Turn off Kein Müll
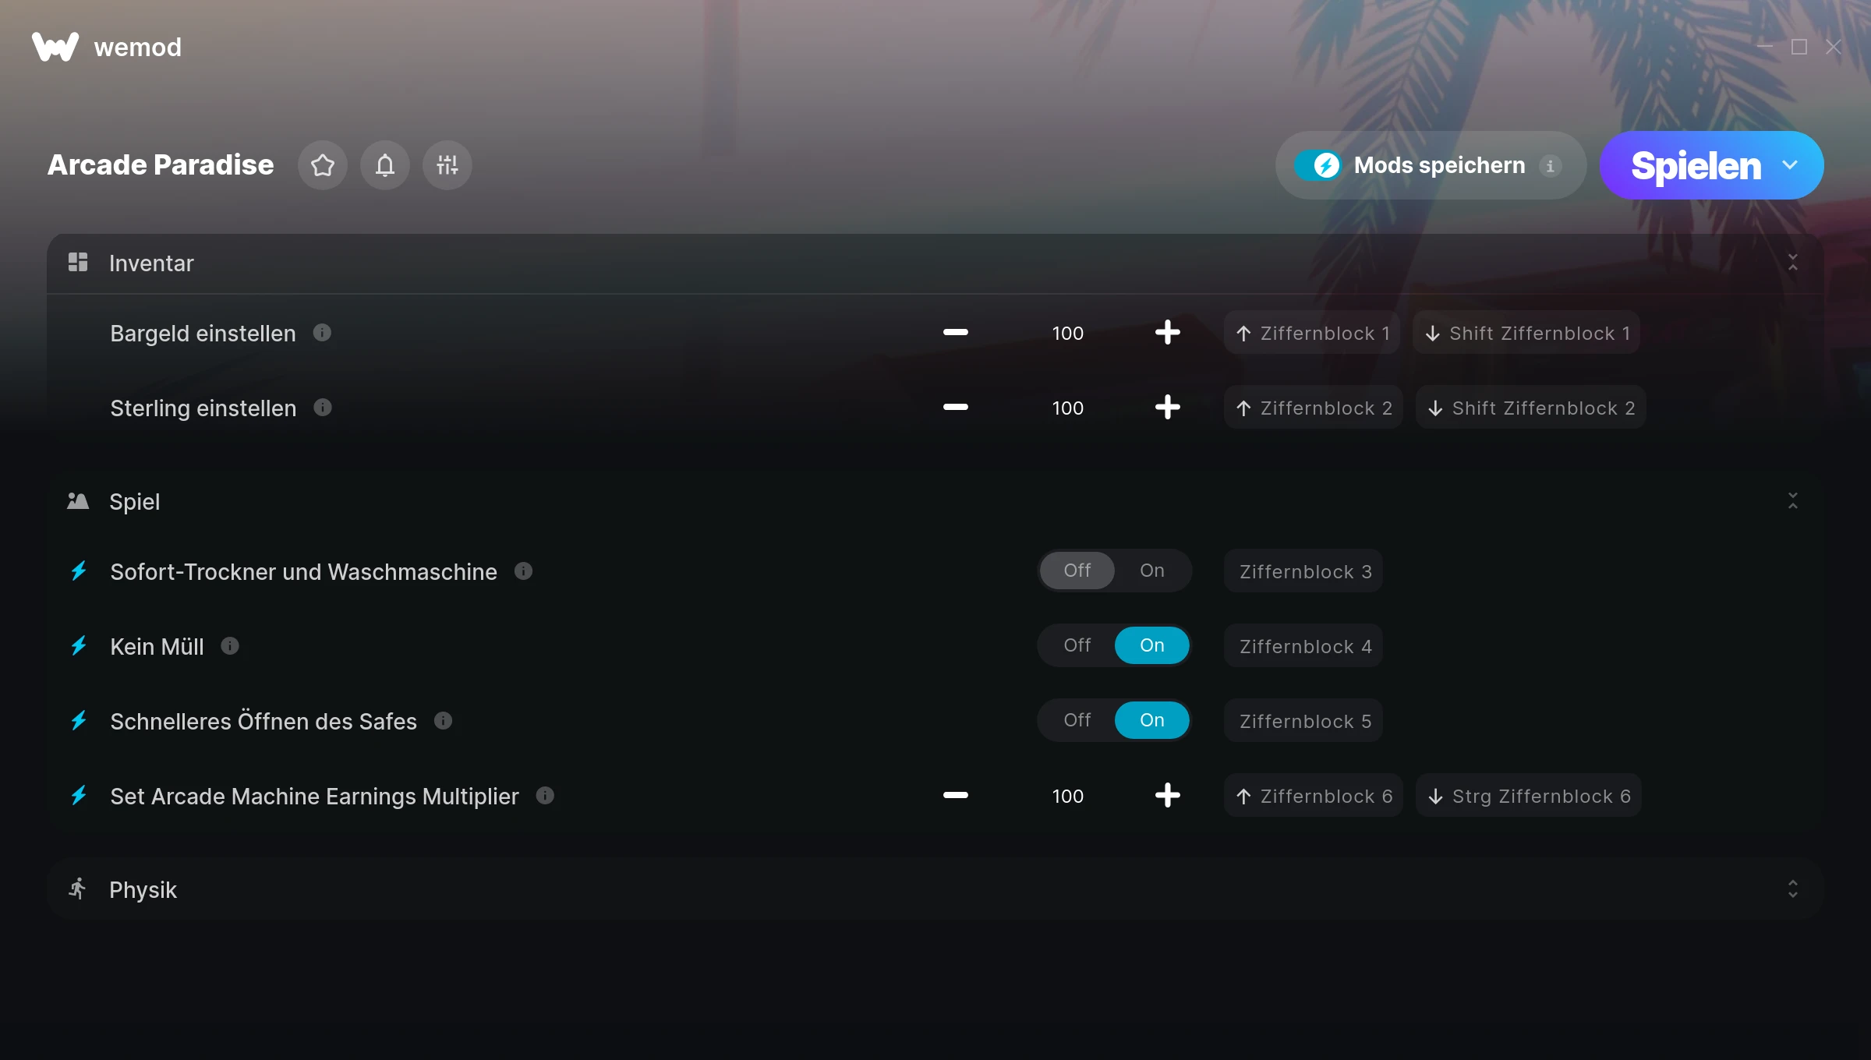The width and height of the screenshot is (1871, 1060). point(1077,645)
